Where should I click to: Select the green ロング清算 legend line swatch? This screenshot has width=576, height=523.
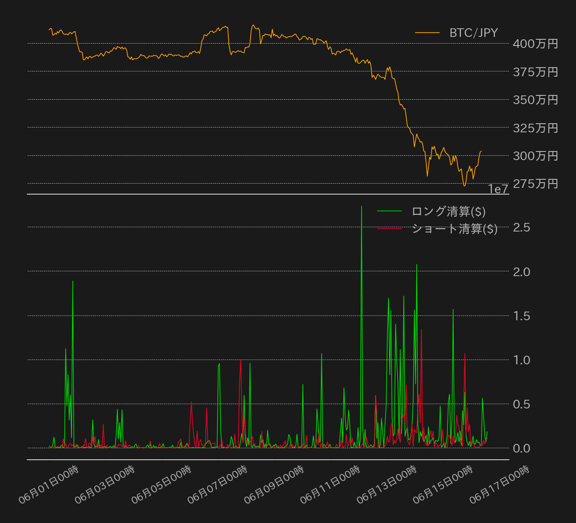coord(389,211)
